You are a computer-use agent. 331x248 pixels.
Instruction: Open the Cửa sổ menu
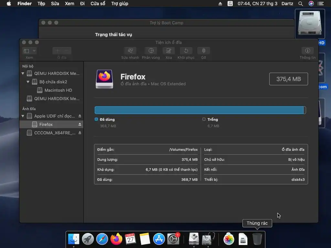(x=98, y=4)
